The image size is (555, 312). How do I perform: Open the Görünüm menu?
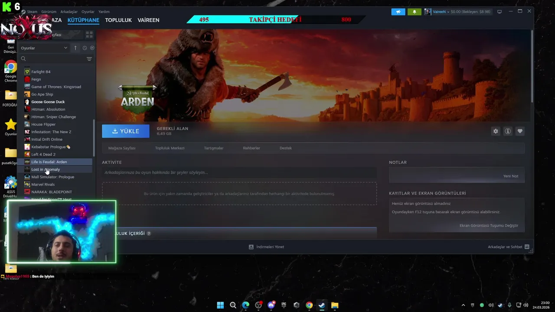tap(49, 12)
